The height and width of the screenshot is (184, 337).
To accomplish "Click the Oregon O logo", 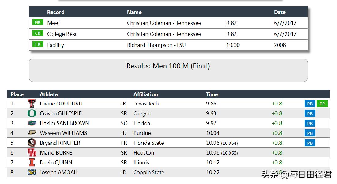I will (32, 113).
